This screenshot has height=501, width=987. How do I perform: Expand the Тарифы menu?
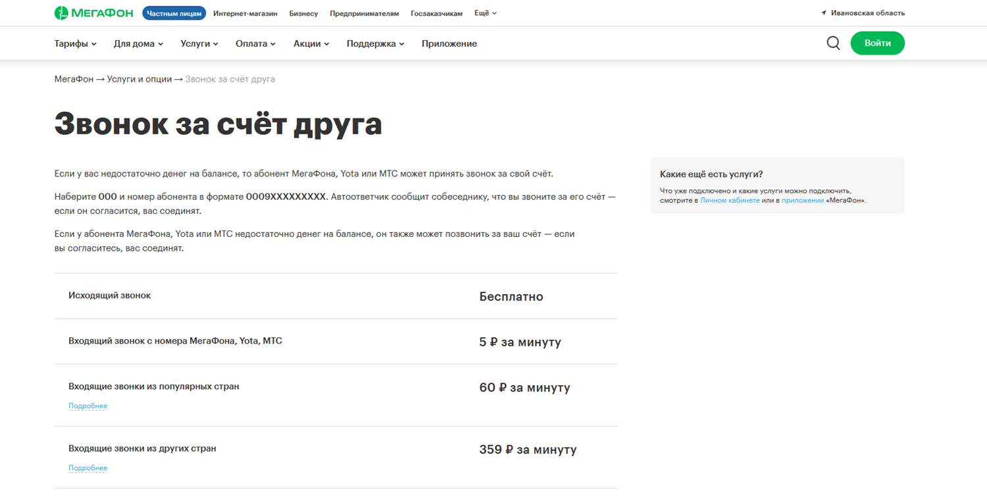(76, 43)
